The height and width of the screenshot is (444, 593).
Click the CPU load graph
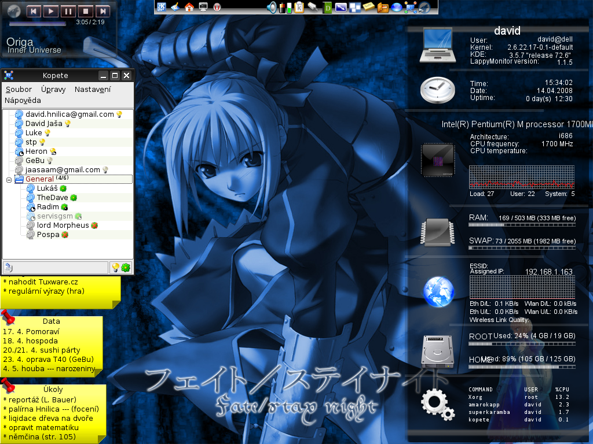522,177
